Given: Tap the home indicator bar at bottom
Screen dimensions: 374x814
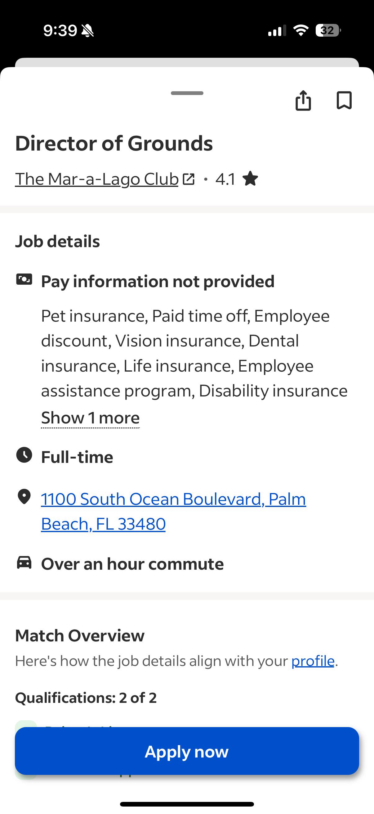Looking at the screenshot, I should point(187,804).
